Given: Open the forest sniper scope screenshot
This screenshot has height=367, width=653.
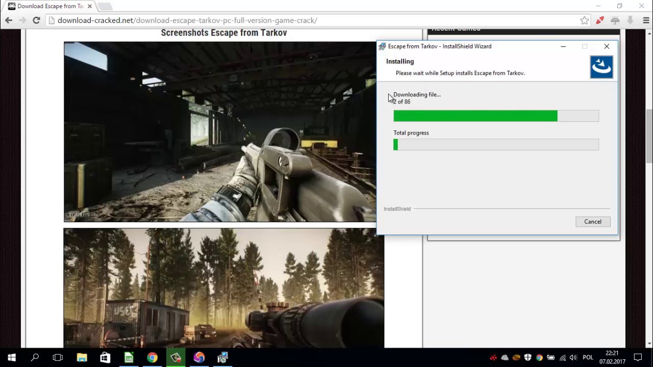Looking at the screenshot, I should tap(223, 288).
